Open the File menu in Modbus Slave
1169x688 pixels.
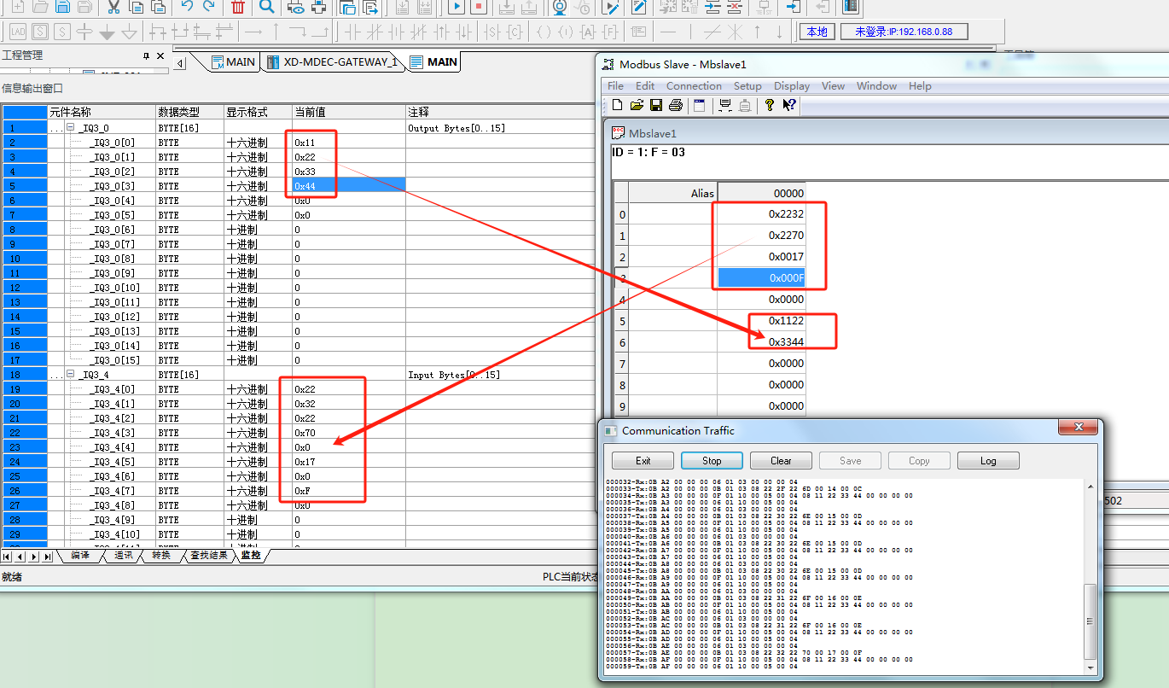[615, 86]
